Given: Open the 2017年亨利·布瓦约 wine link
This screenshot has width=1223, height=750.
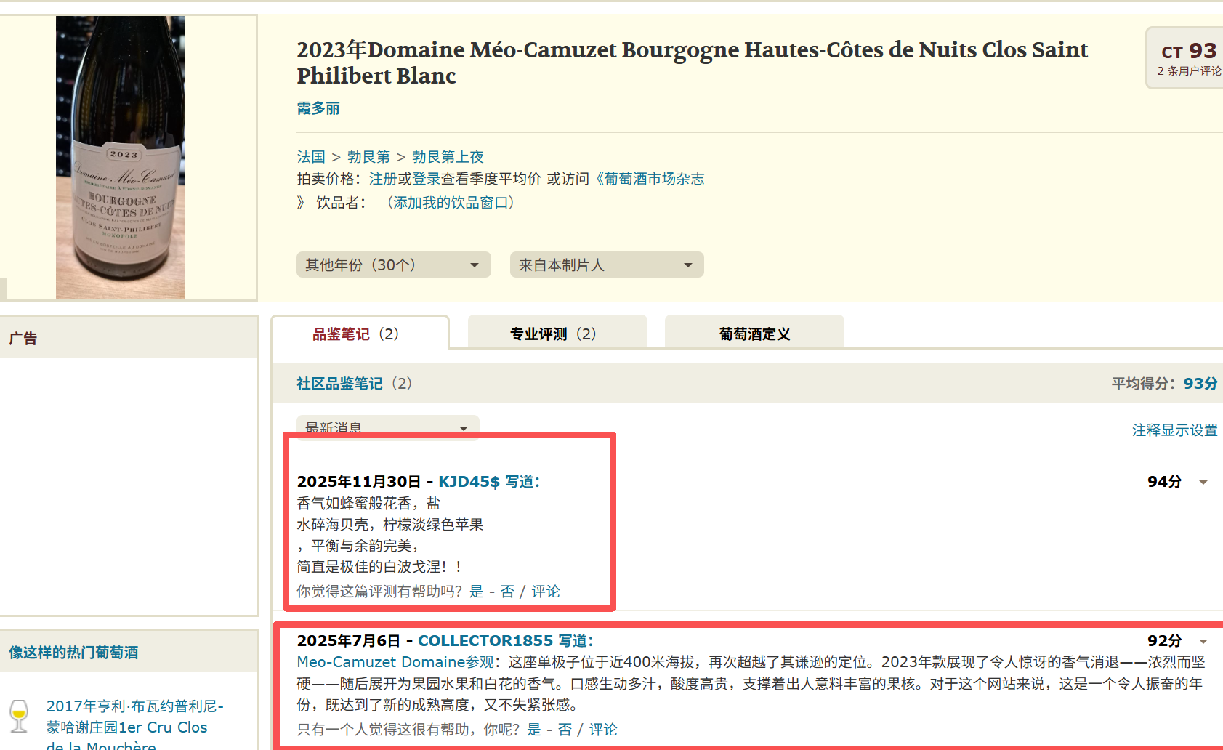Looking at the screenshot, I should coord(135,726).
